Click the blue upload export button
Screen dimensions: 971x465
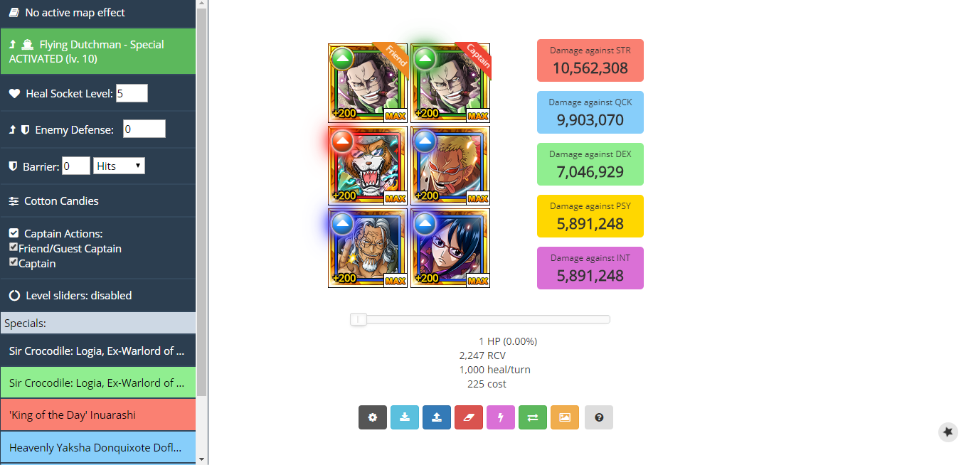pos(437,417)
